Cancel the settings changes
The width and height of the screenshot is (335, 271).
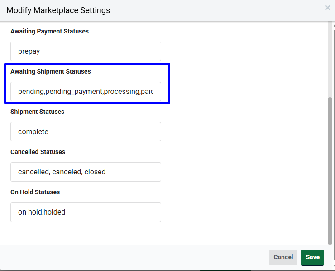click(x=283, y=257)
